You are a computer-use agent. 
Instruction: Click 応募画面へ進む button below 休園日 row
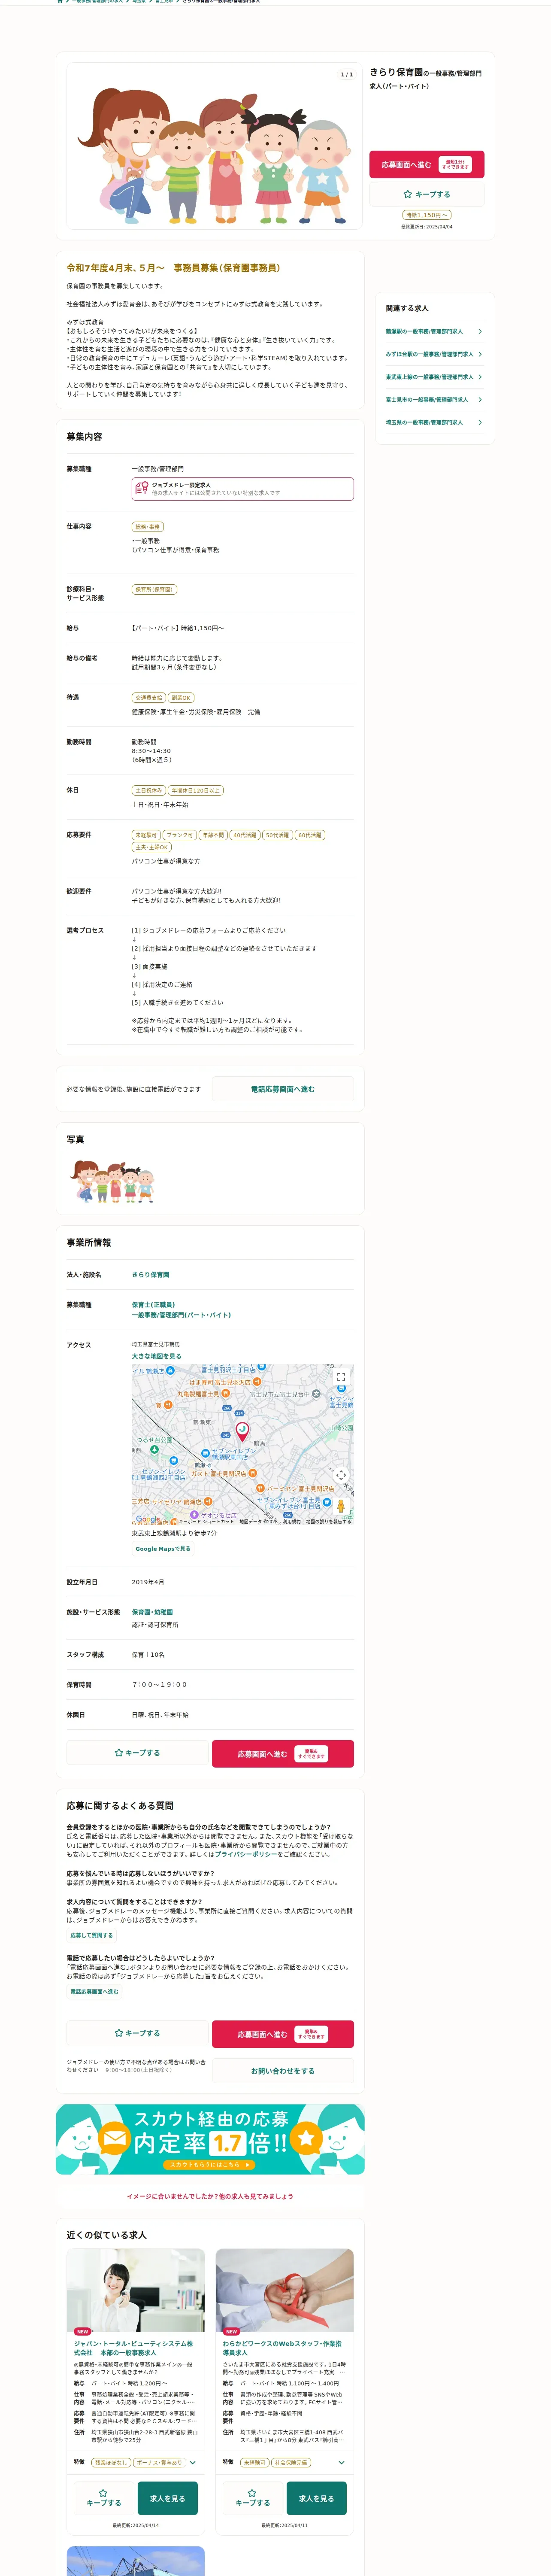coord(283,1753)
